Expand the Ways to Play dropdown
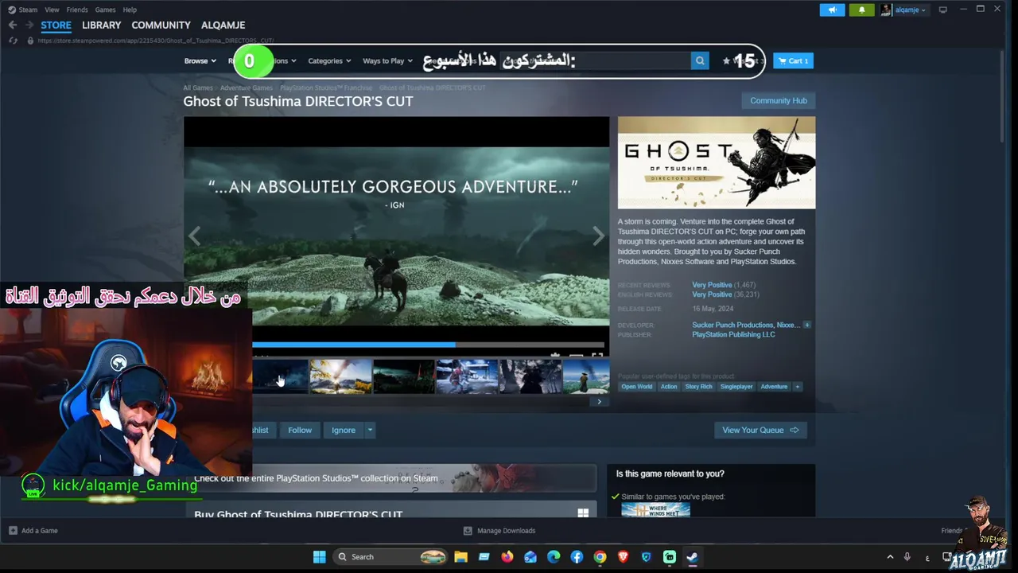Screen dimensions: 1018x573 (x=387, y=60)
